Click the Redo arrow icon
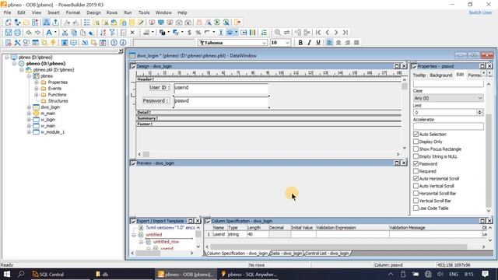 tap(38, 33)
